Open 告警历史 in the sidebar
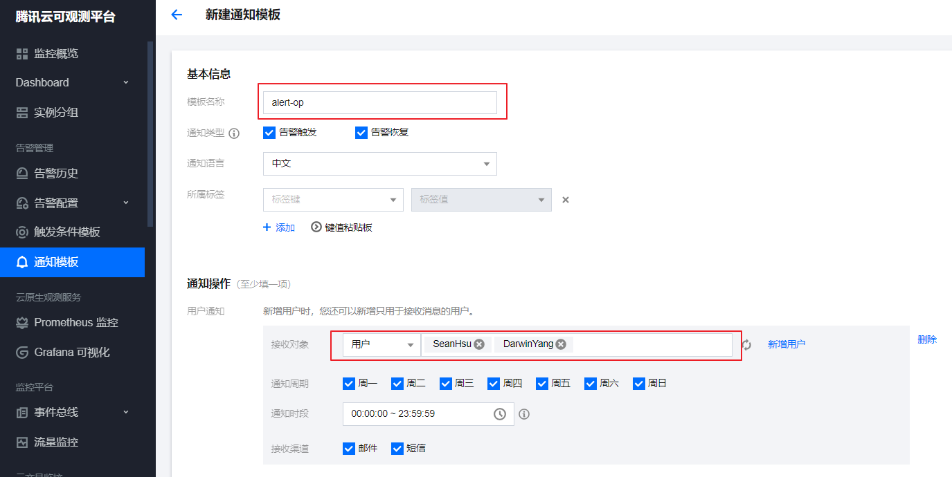The image size is (952, 477). [56, 174]
